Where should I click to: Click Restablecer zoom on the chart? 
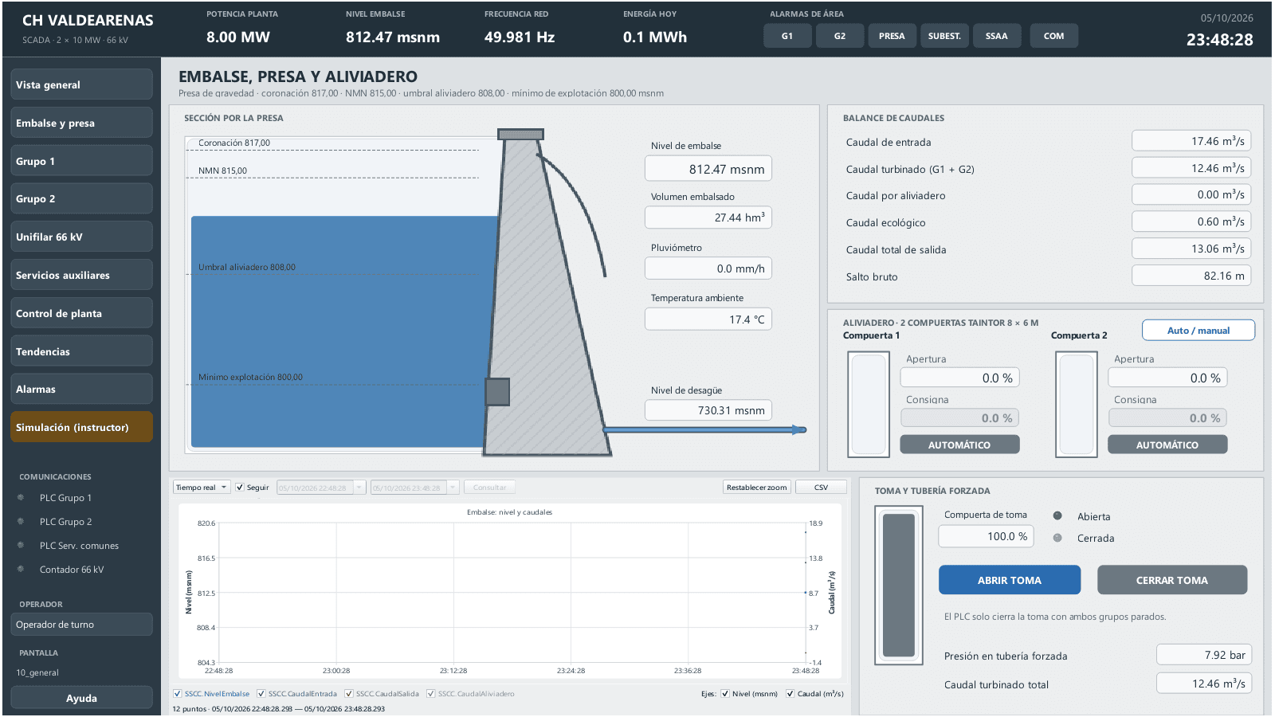757,488
